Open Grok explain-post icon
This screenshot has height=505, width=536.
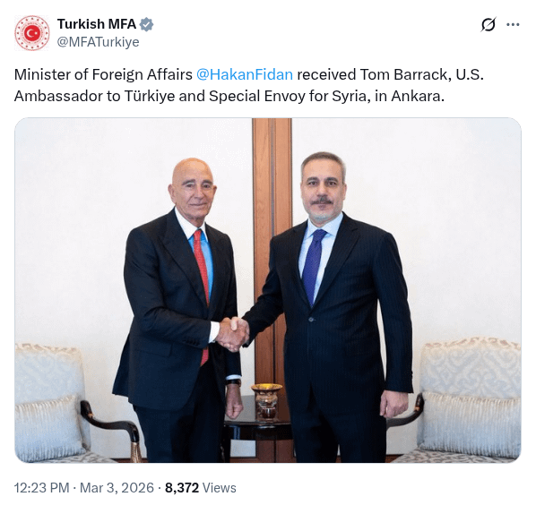488,24
